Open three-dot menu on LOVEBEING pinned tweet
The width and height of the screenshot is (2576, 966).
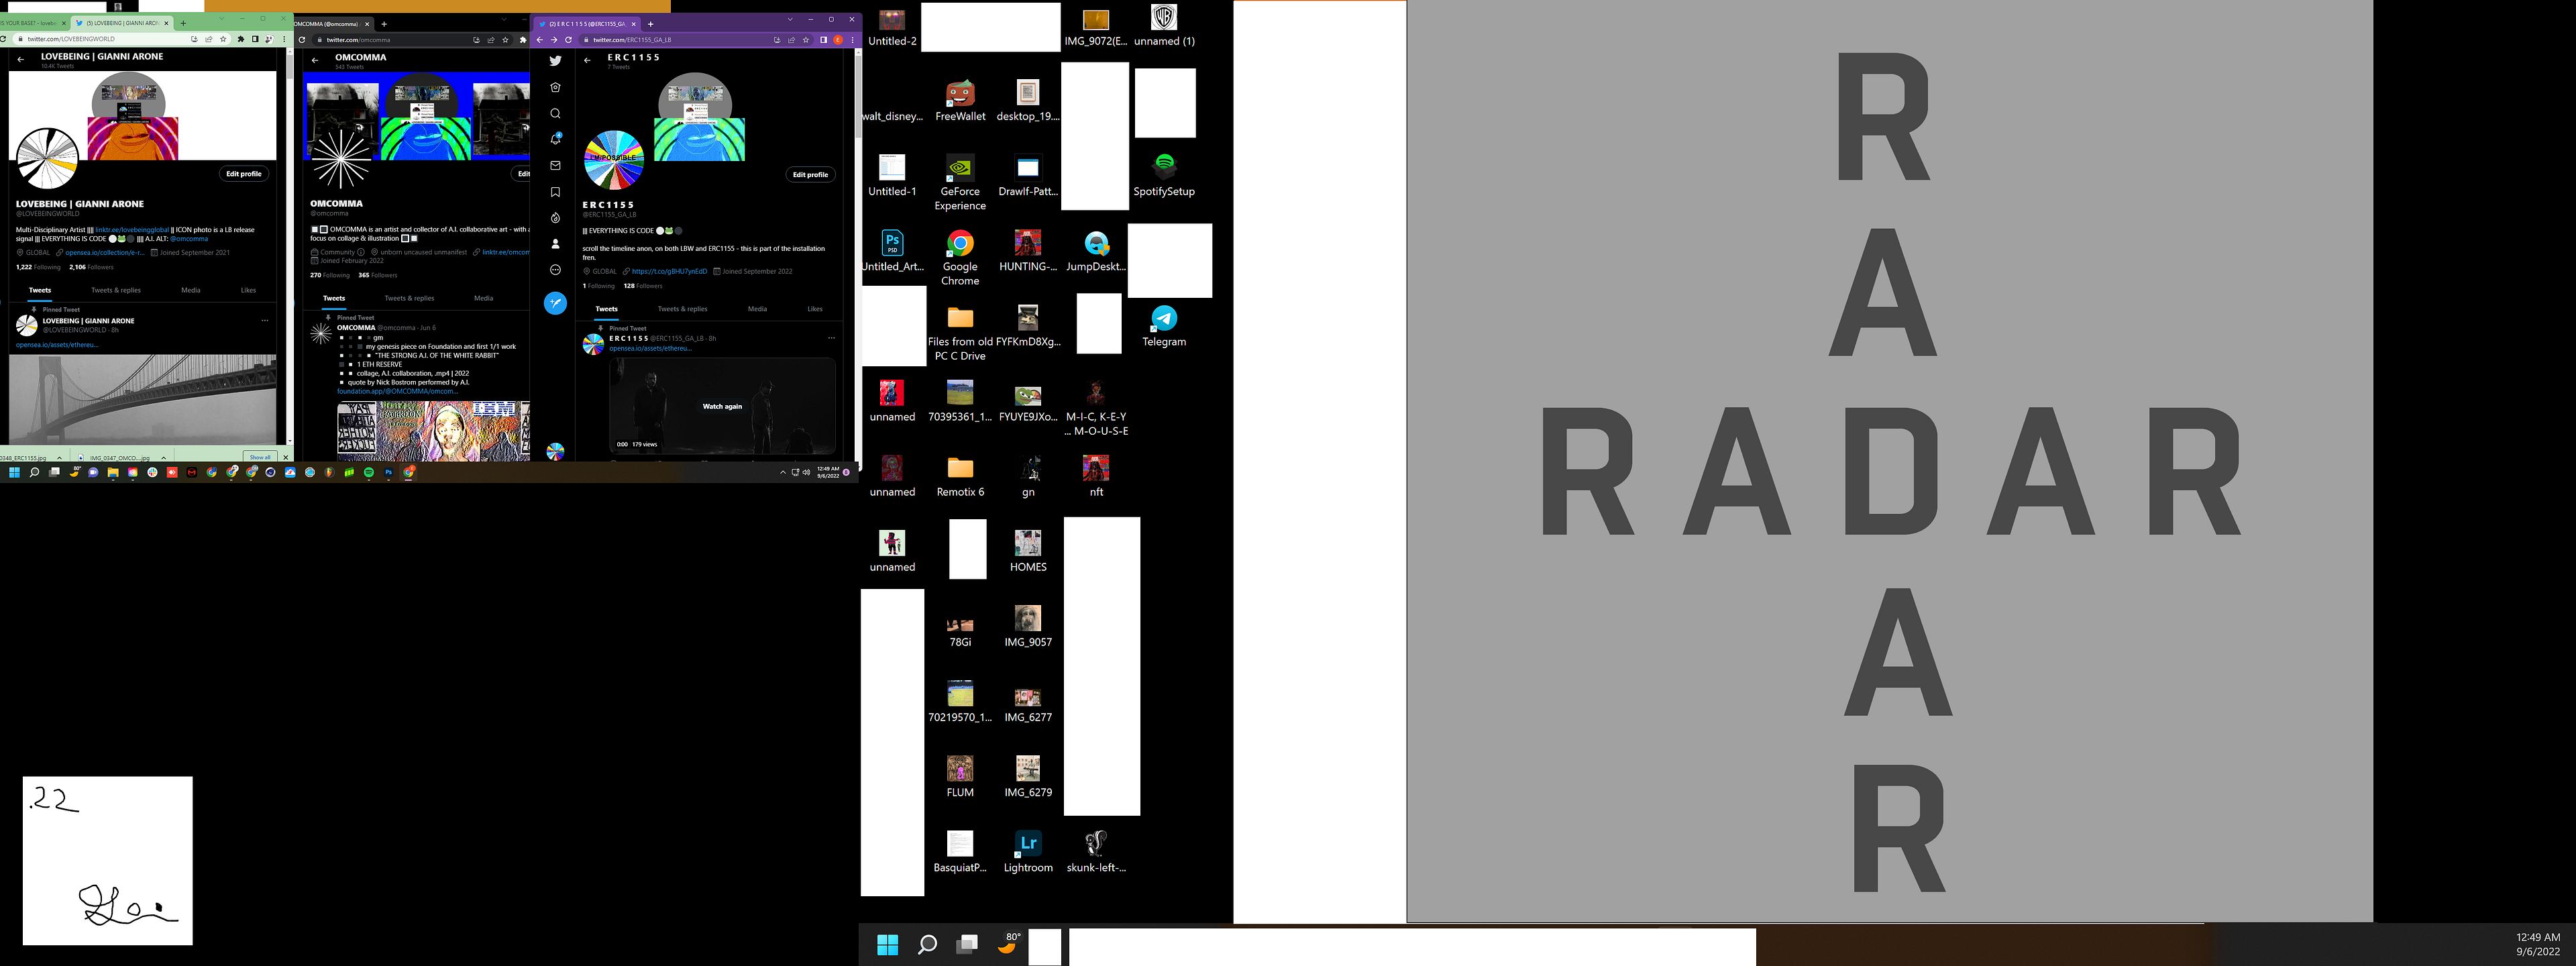(x=265, y=321)
